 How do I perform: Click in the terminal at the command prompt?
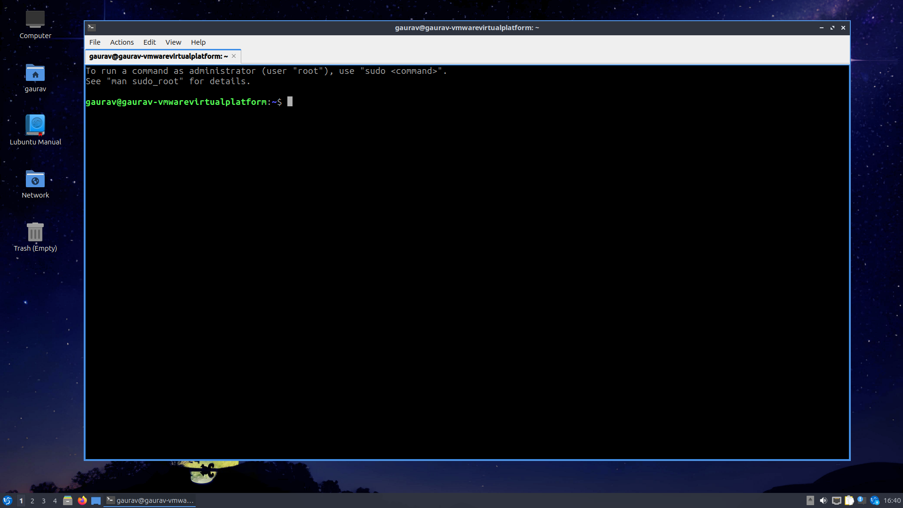[290, 102]
